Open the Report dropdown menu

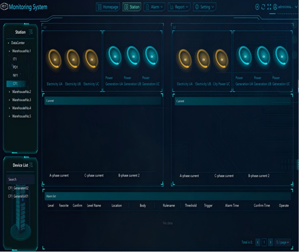[x=179, y=7]
